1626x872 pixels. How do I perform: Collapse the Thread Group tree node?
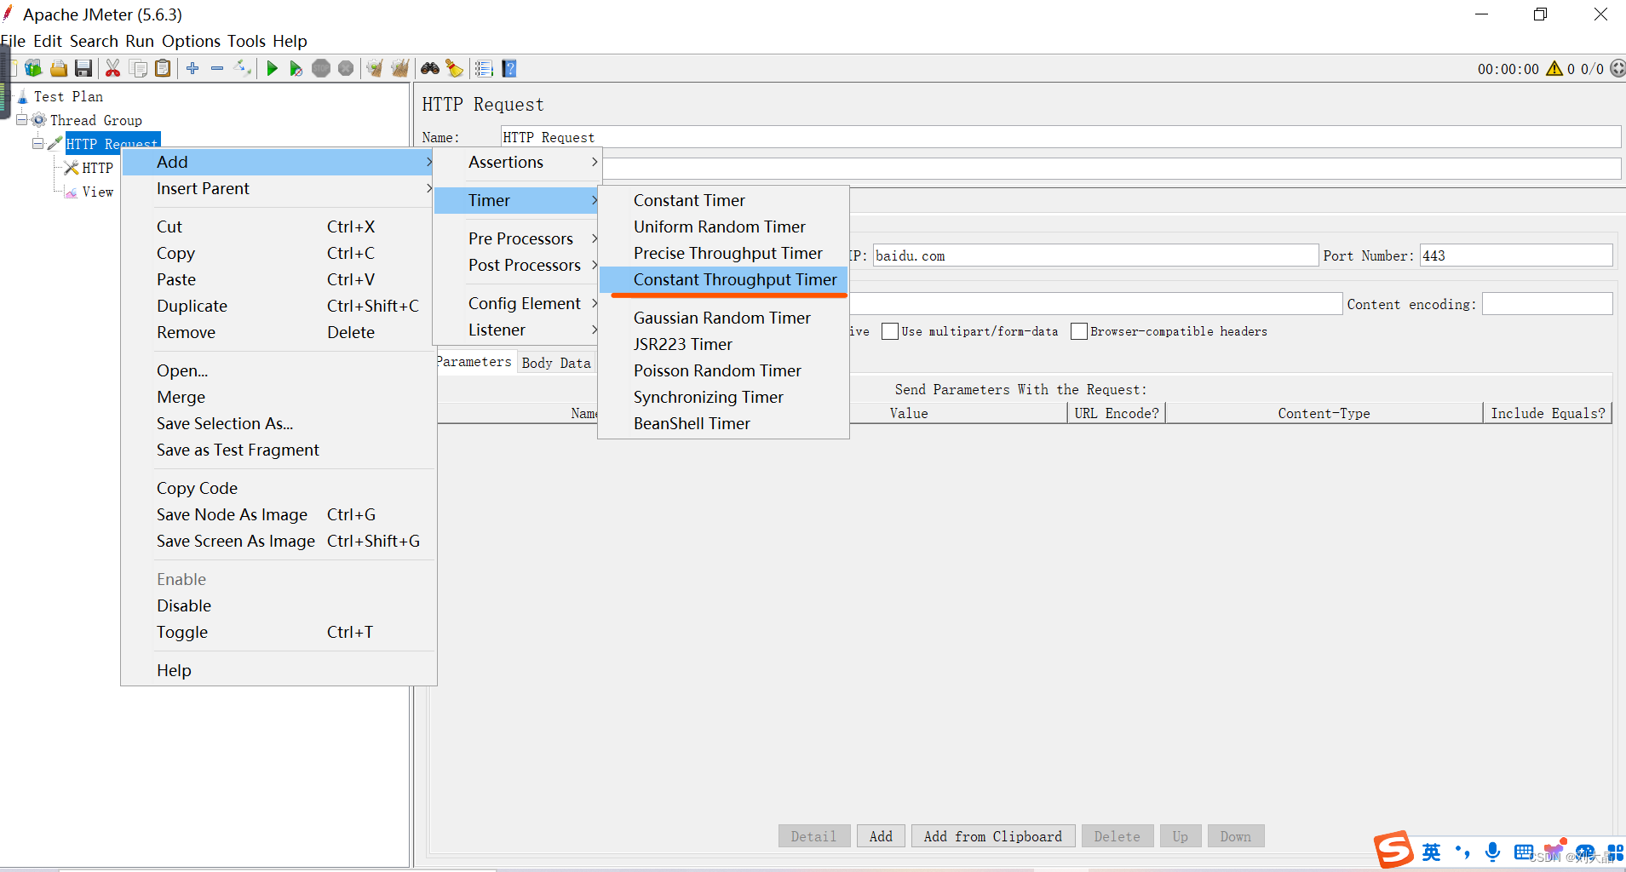(22, 120)
